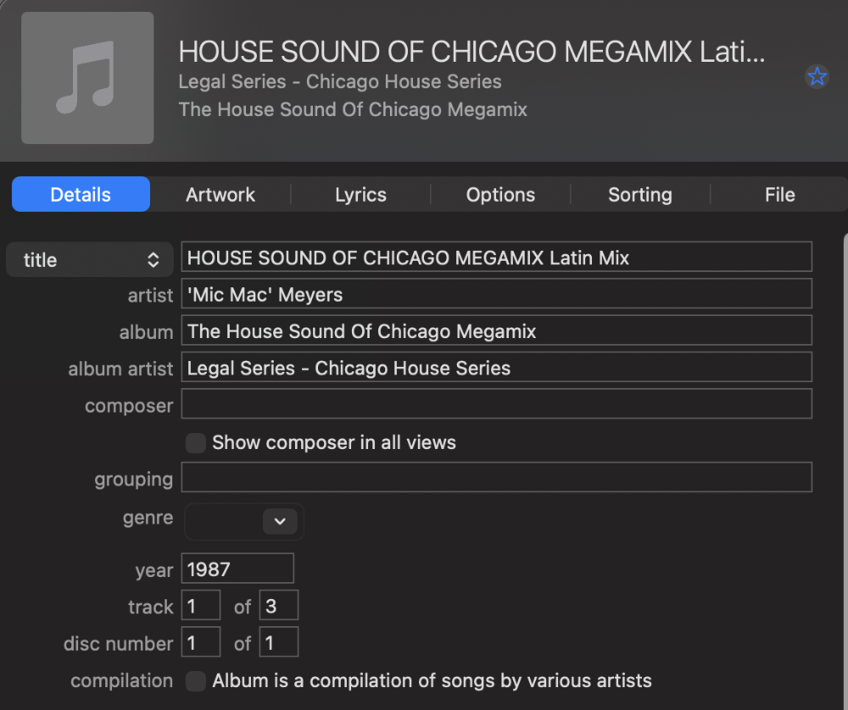Click the album input field
Screen dimensions: 848x710
point(496,330)
